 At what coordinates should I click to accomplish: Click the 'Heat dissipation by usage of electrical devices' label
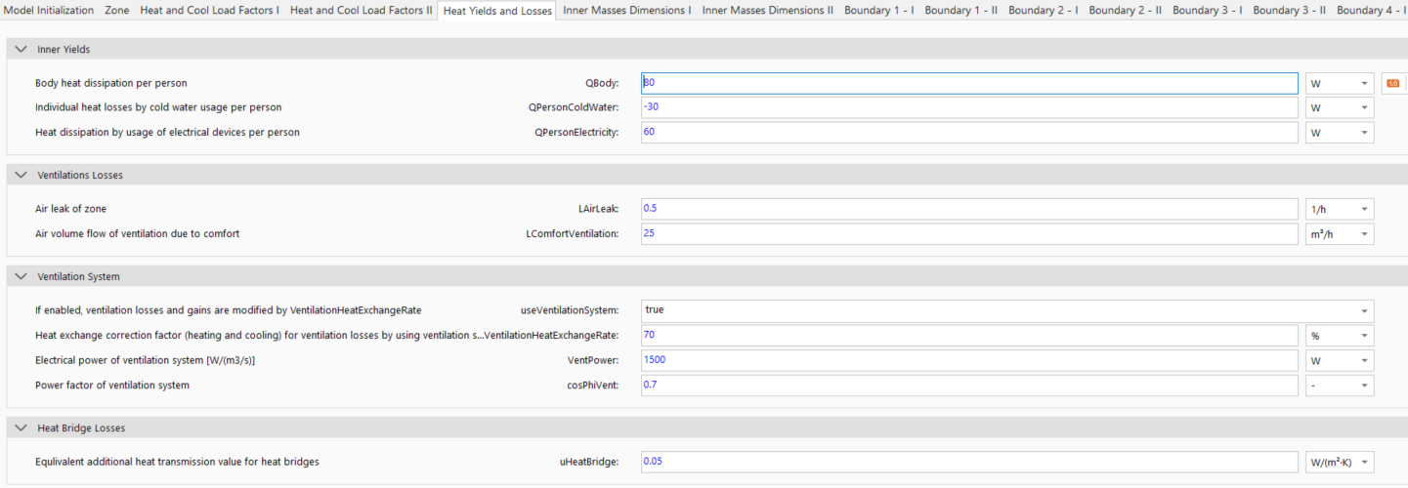pyautogui.click(x=167, y=132)
